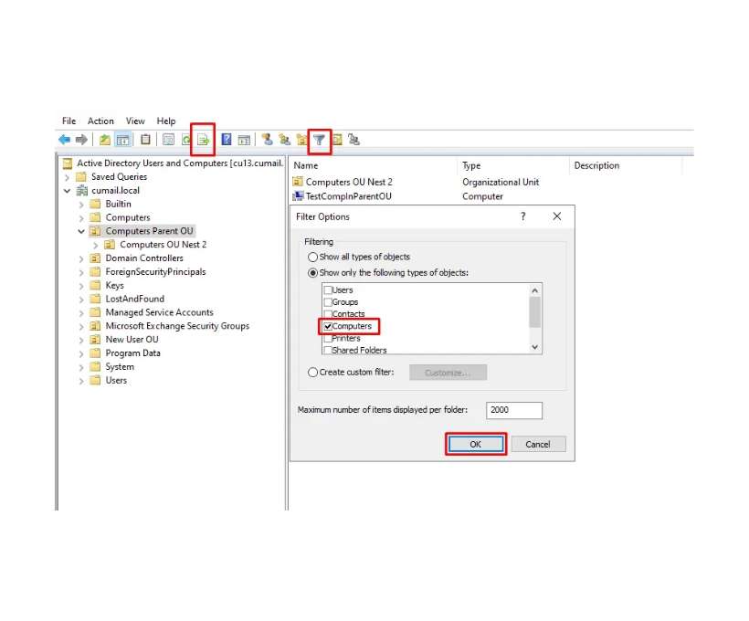The height and width of the screenshot is (621, 749).
Task: Click the Create New Group icon
Action: [x=284, y=140]
